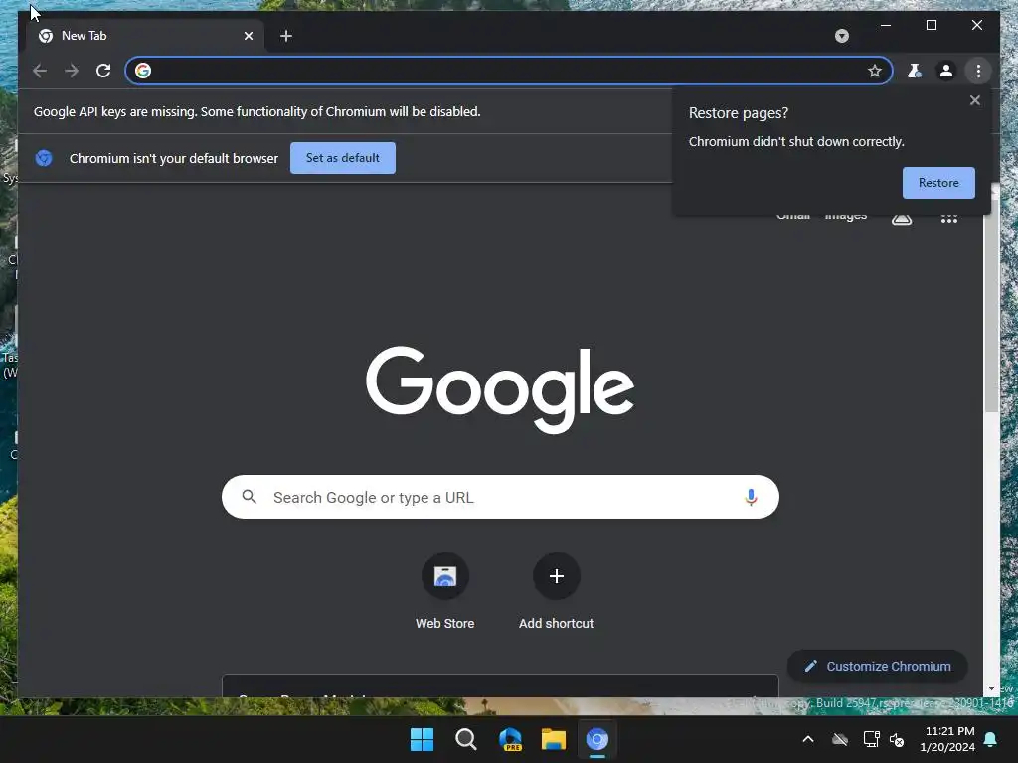
Task: Click the browser back arrow
Action: point(40,71)
